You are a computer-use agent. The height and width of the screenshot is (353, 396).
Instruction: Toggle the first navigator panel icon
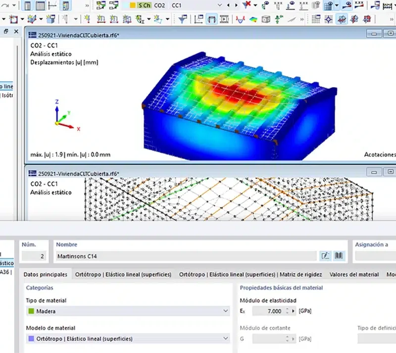point(28,5)
